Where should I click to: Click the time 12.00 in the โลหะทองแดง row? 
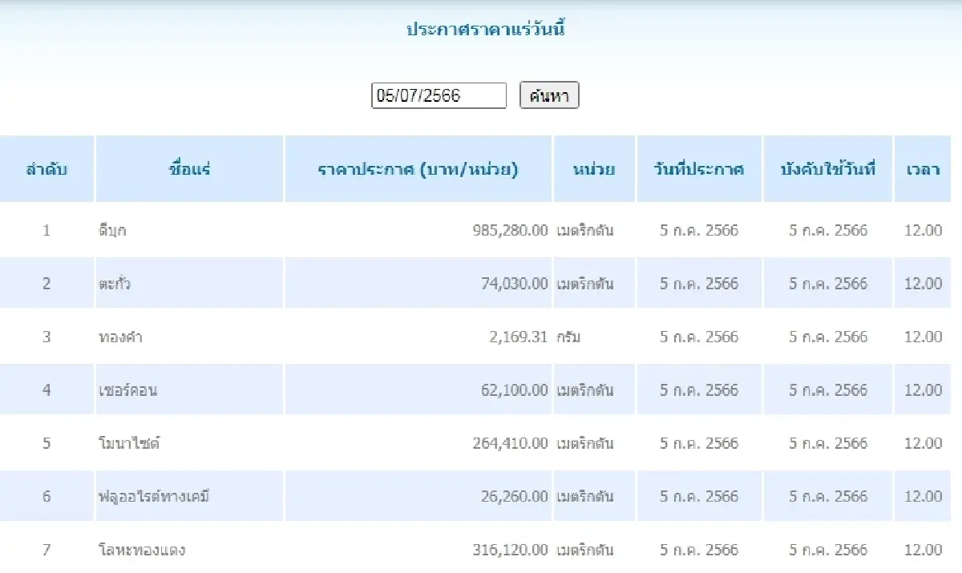(923, 550)
